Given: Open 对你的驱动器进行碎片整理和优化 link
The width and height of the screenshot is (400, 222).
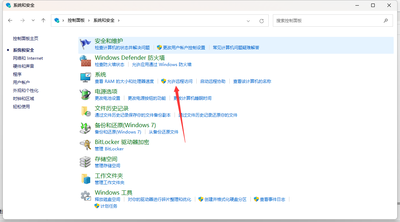Looking at the screenshot, I should pos(159,199).
